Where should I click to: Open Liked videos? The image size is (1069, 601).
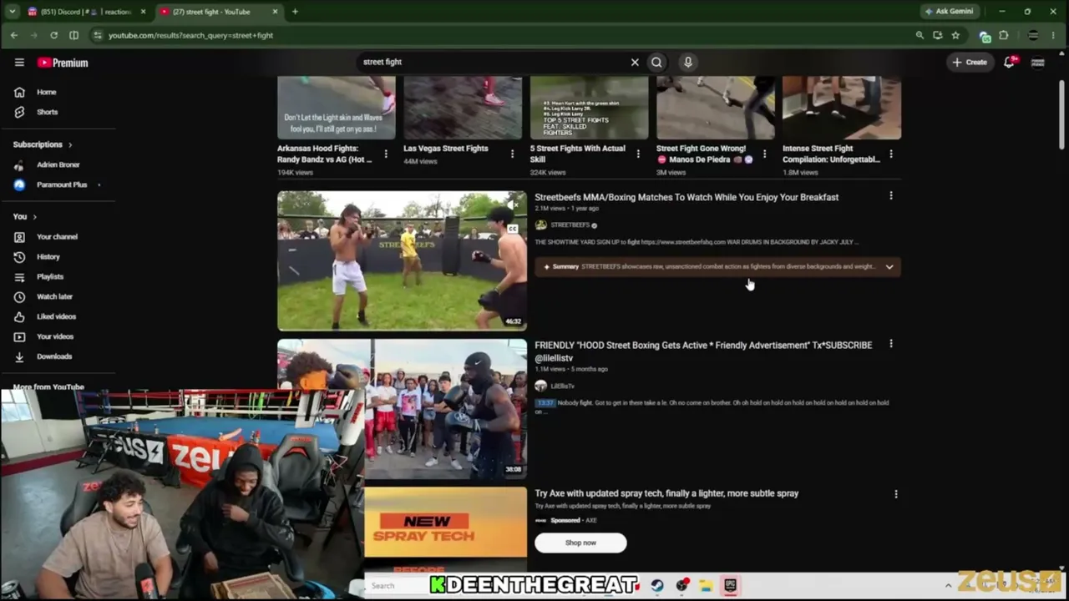click(56, 316)
